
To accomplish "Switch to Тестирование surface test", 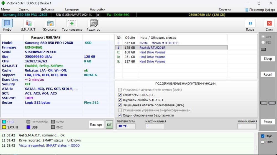I will pos(72,25).
